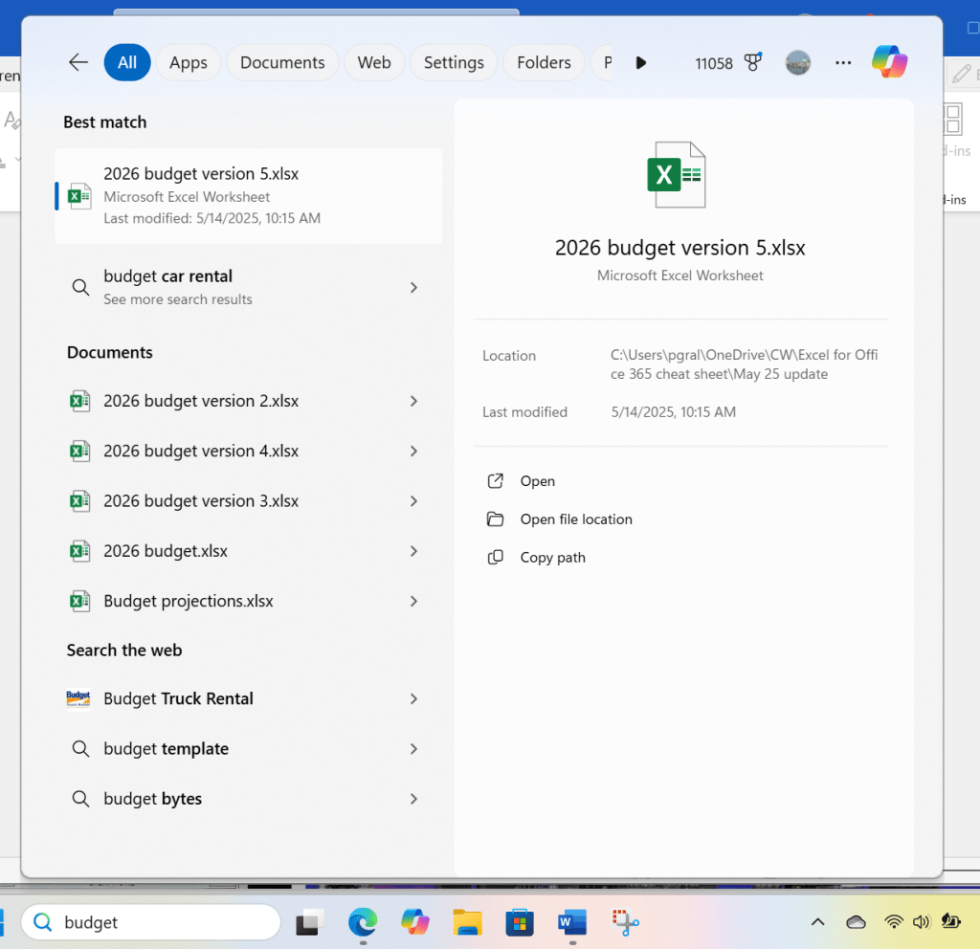
Task: Open File Explorer from the taskbar
Action: (x=467, y=921)
